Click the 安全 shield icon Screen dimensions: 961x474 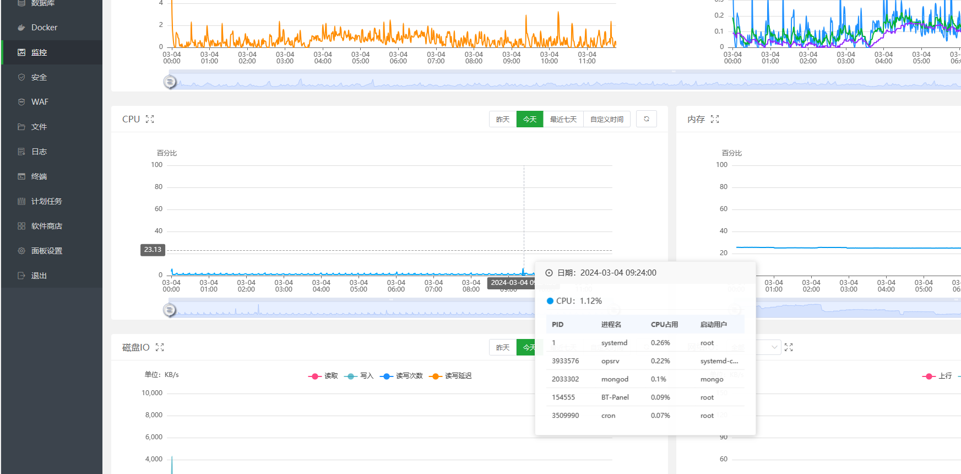[21, 77]
